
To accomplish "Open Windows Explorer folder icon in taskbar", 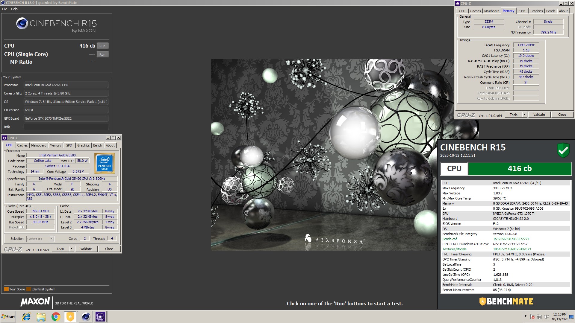I will [x=41, y=317].
